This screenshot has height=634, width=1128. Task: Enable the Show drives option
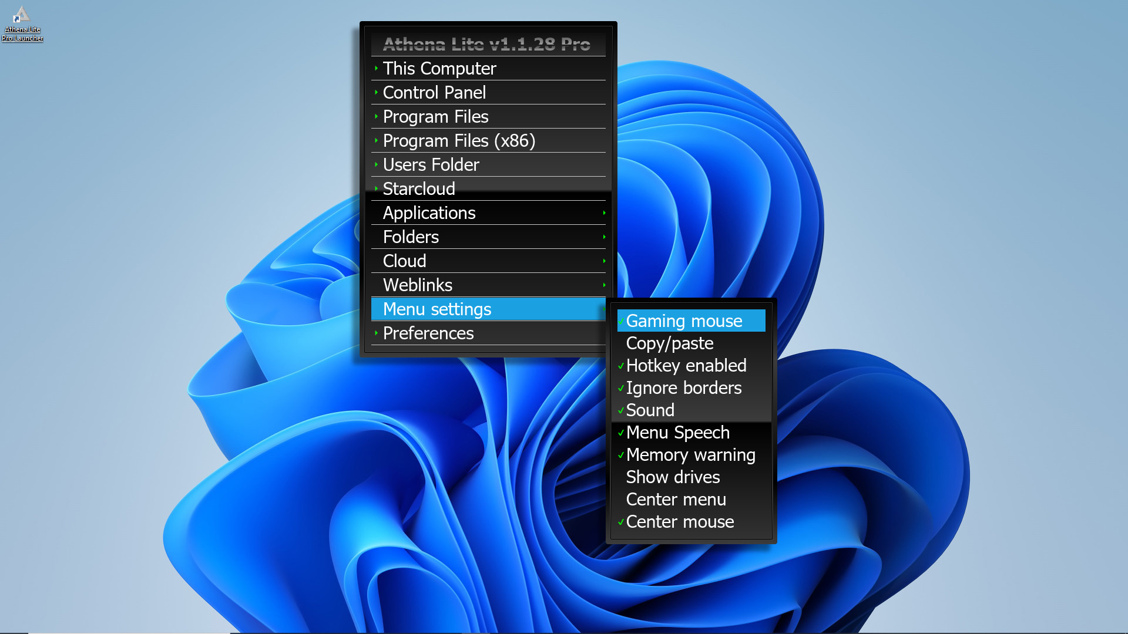673,477
